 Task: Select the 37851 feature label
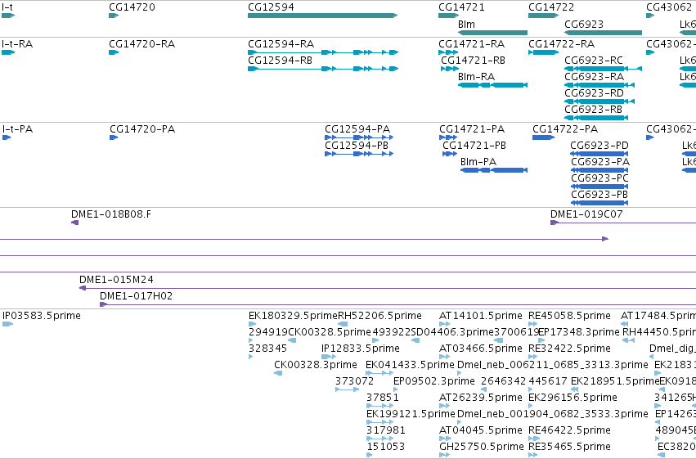pos(383,398)
